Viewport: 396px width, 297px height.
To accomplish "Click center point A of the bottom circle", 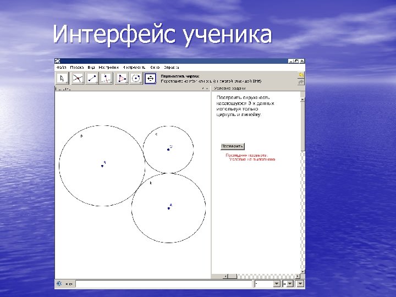I will pos(169,208).
